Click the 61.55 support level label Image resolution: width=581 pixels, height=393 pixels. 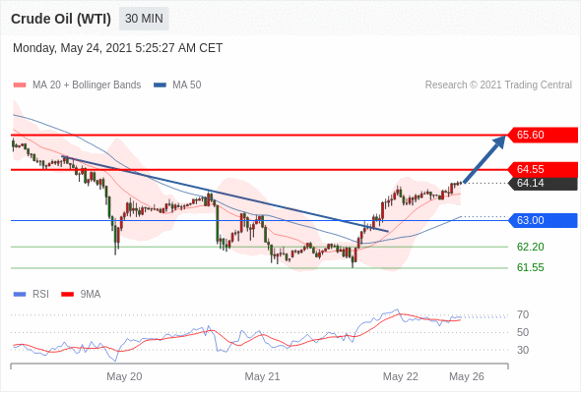click(531, 267)
